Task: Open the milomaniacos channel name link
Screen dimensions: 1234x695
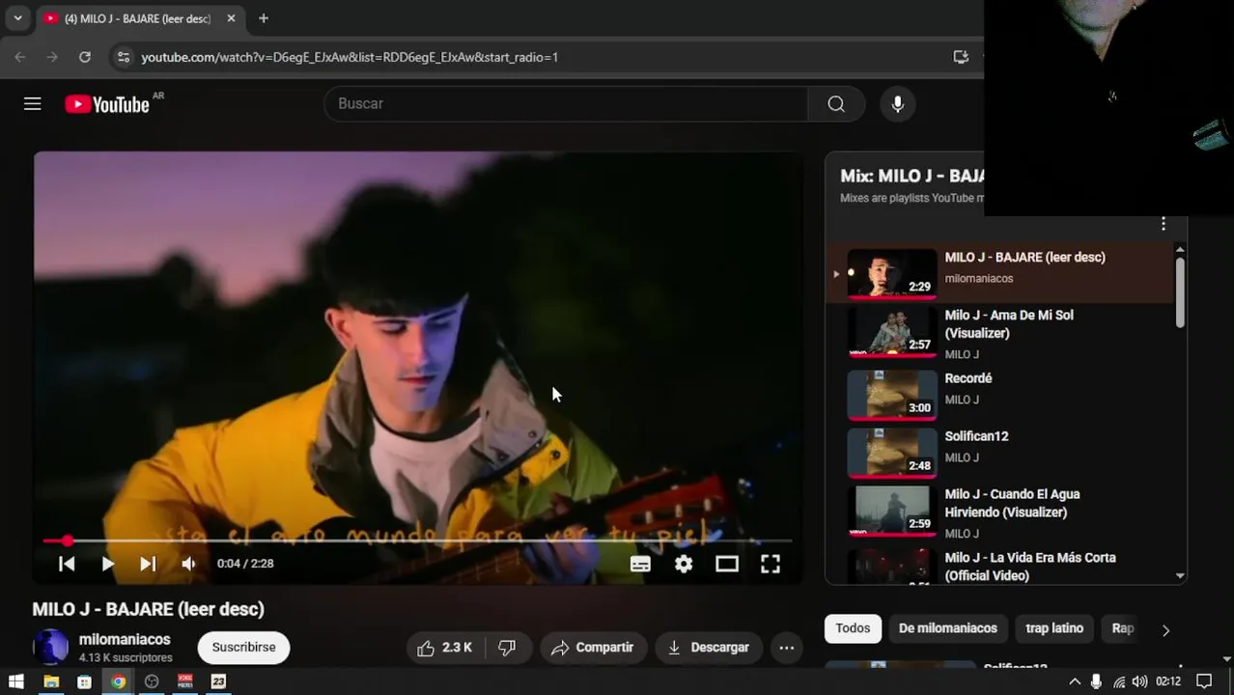Action: [x=125, y=639]
